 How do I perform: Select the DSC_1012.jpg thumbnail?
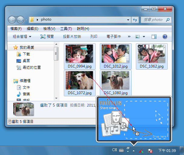(116, 54)
